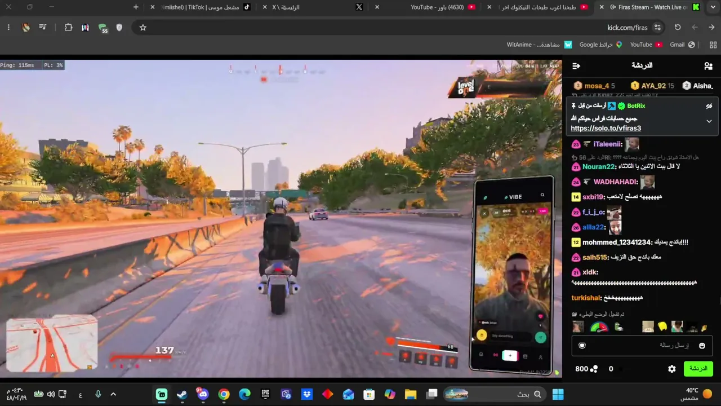Click username WADHAHADI in chat
The image size is (721, 406).
(616, 182)
